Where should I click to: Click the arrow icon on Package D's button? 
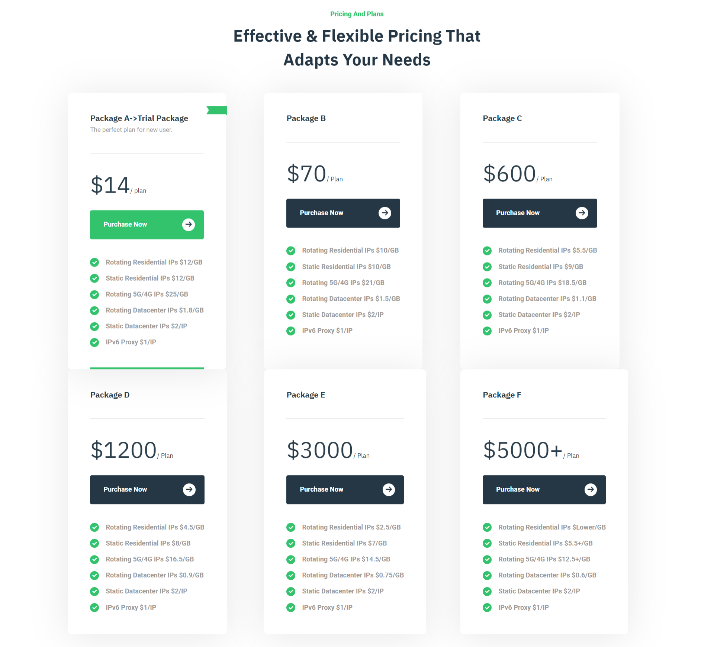pyautogui.click(x=189, y=489)
